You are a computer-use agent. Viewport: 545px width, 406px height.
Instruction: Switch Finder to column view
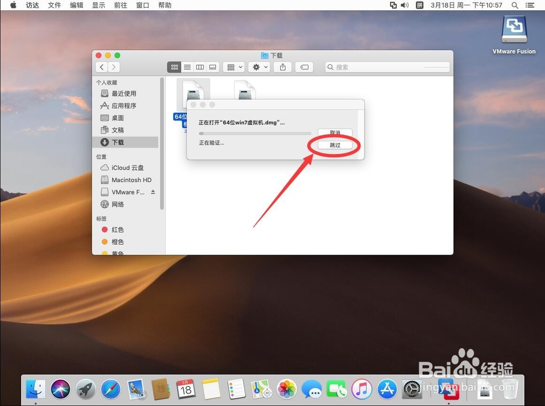pos(200,66)
